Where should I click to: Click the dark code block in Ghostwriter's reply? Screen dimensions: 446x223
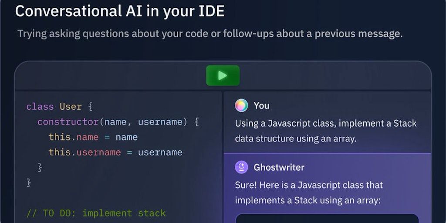click(327, 218)
